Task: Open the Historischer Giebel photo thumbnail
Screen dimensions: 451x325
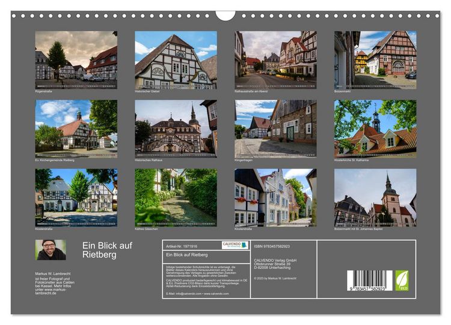Action: pos(176,60)
